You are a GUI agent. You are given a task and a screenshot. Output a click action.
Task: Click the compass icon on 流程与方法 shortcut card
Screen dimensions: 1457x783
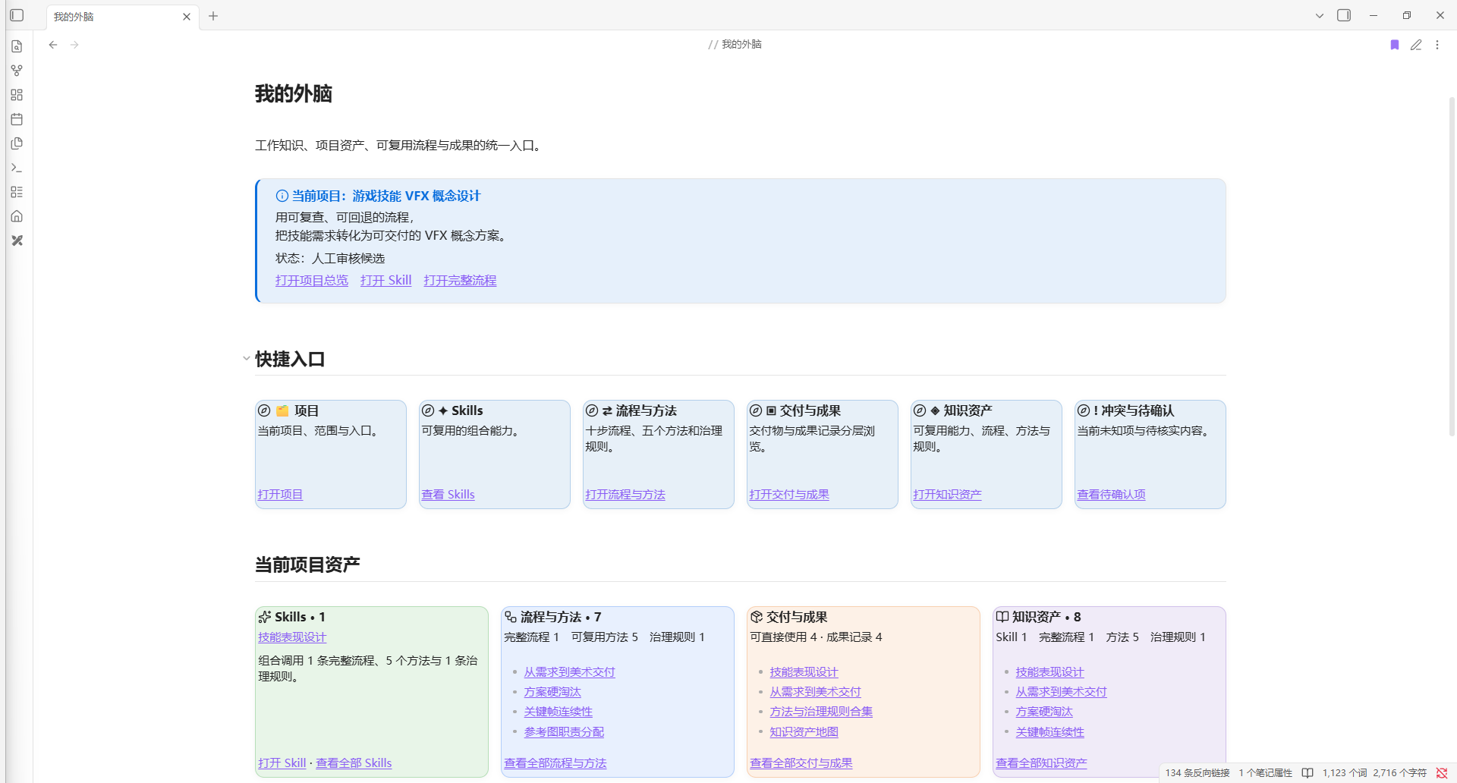(592, 410)
